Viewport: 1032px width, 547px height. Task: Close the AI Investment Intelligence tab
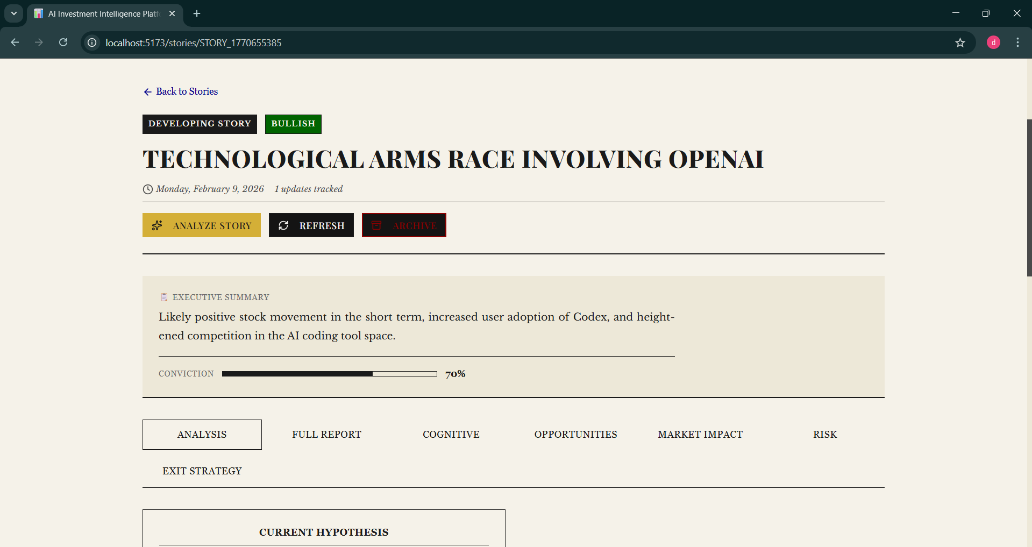[172, 13]
